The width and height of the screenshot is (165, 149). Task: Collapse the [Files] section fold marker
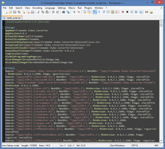3,68
